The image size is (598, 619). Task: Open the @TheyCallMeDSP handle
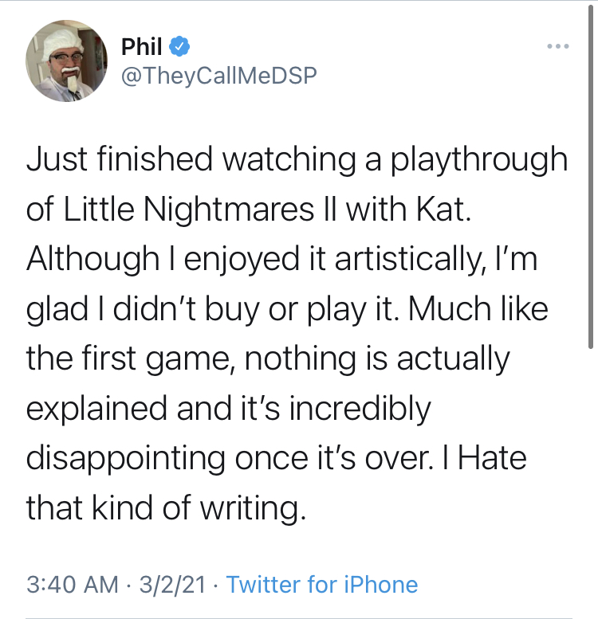click(218, 76)
